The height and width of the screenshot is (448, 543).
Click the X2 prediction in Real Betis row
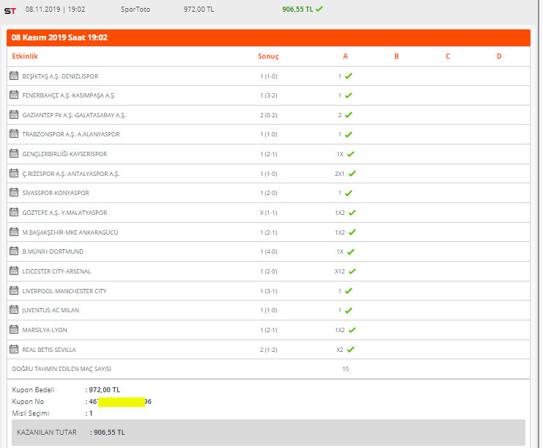coord(340,350)
